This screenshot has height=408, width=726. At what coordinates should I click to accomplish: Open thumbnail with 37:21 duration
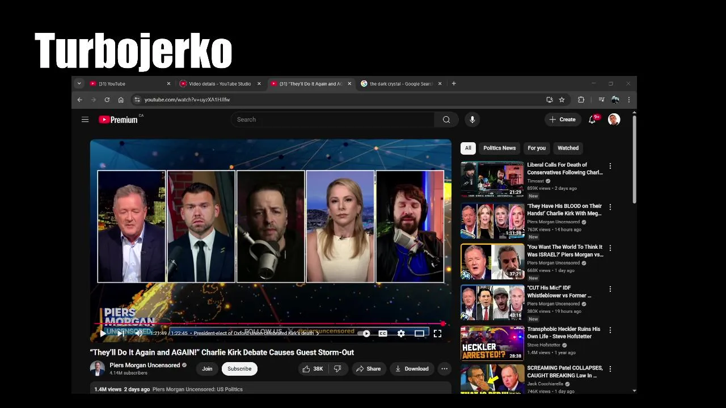coord(492,261)
